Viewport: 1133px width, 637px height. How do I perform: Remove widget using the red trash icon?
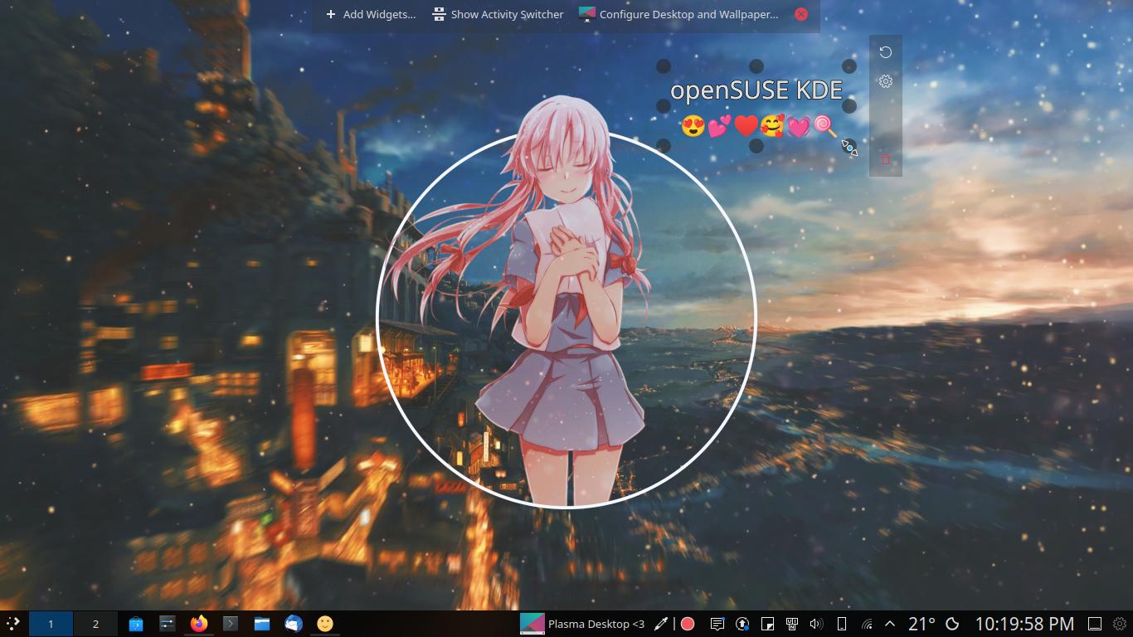(886, 159)
